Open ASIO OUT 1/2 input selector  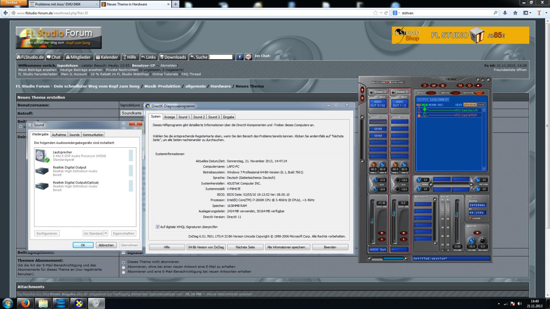tap(400, 103)
